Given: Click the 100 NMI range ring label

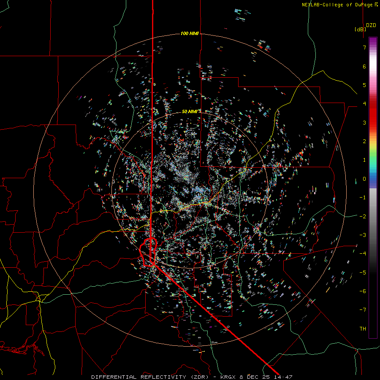Looking at the screenshot, I should point(190,33).
